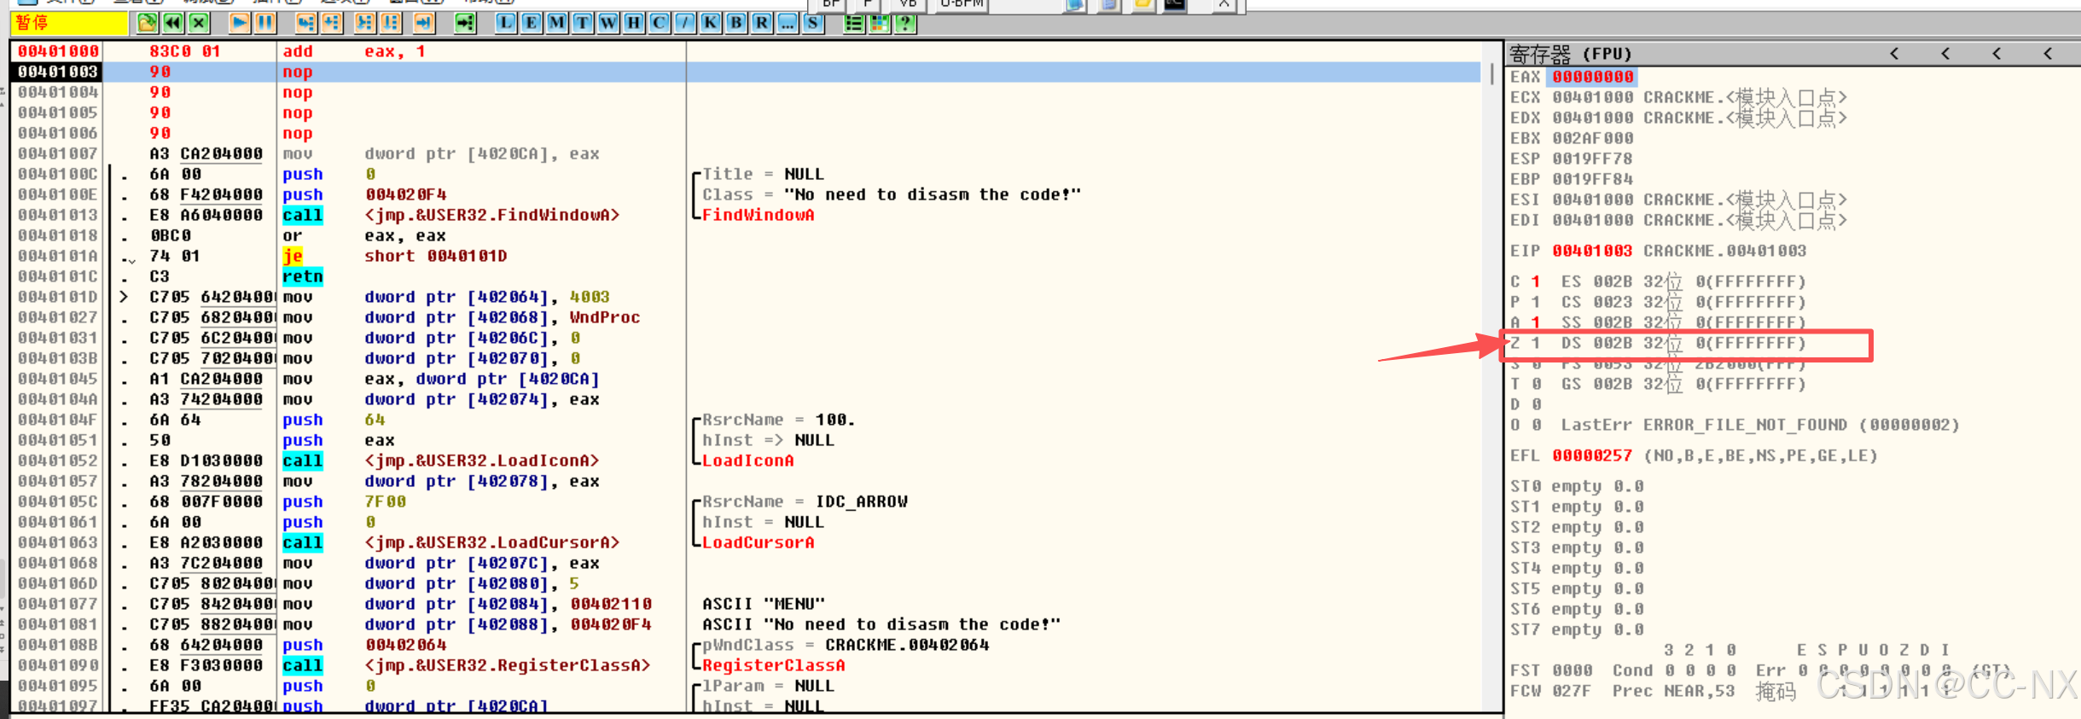The image size is (2081, 719).
Task: Open Source window via S icon
Action: [813, 23]
